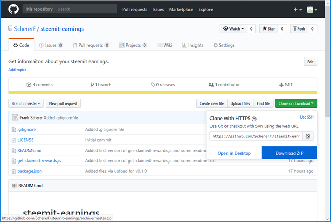
Task: Open Explore in top navigation
Action: (x=205, y=9)
